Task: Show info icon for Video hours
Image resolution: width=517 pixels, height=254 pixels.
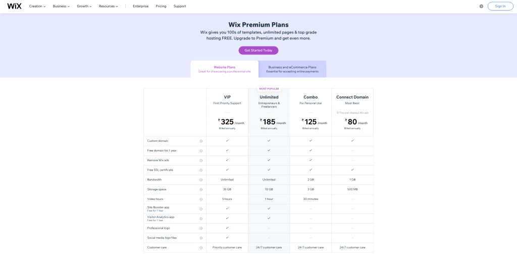Action: click(201, 199)
